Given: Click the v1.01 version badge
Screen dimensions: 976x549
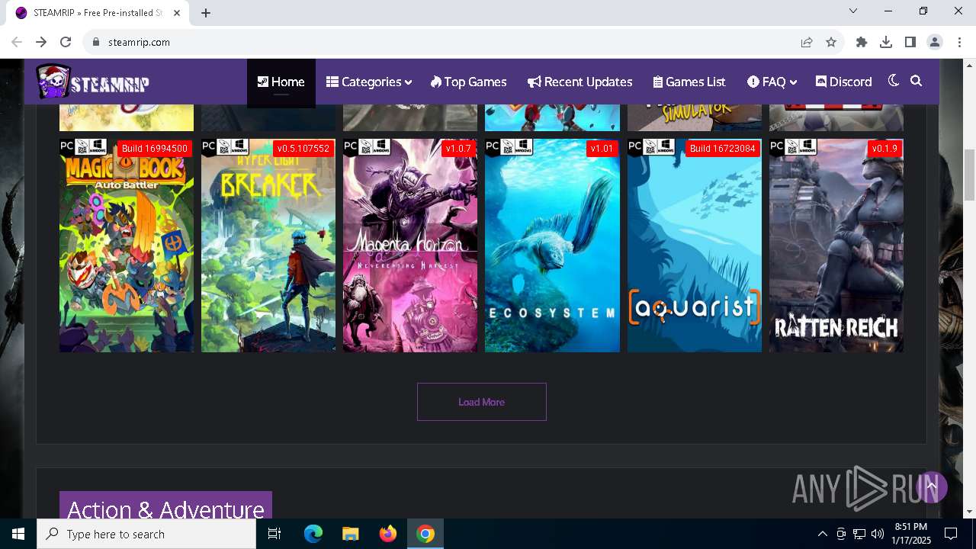Looking at the screenshot, I should (x=602, y=149).
